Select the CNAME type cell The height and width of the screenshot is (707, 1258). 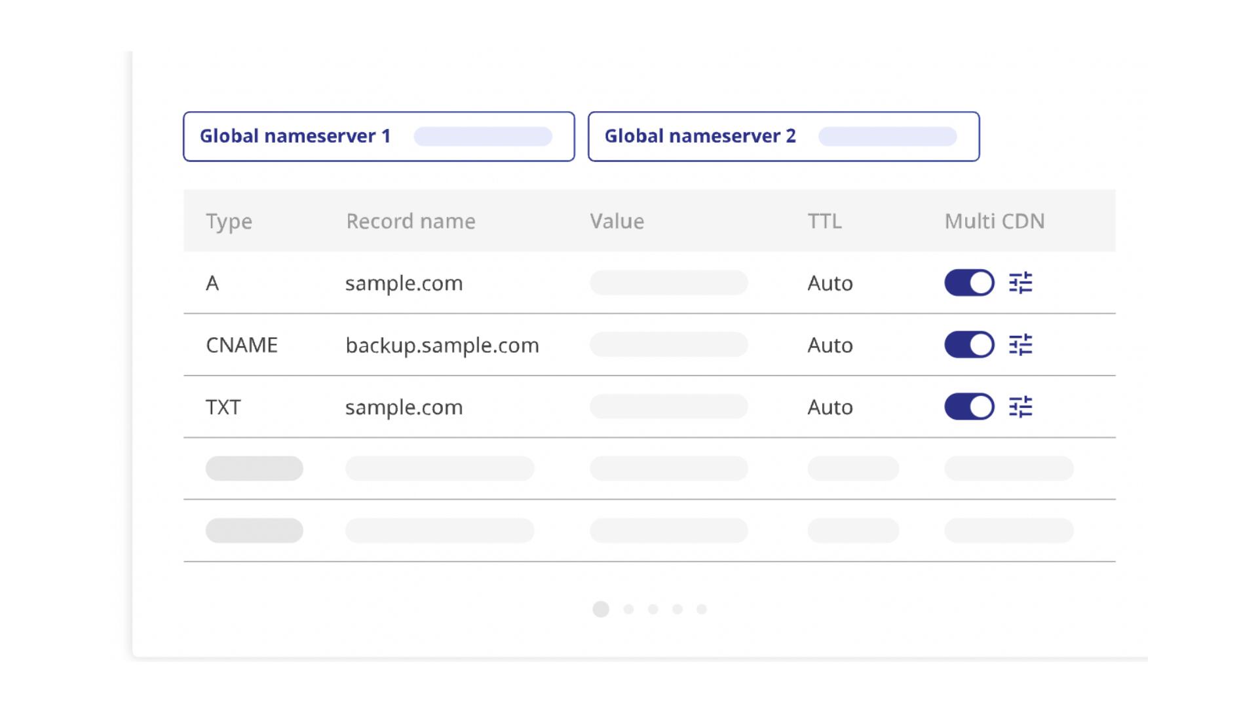[242, 345]
